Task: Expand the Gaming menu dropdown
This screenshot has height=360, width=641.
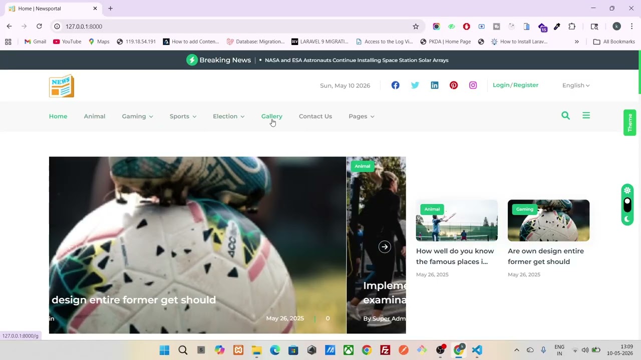Action: coord(137,116)
